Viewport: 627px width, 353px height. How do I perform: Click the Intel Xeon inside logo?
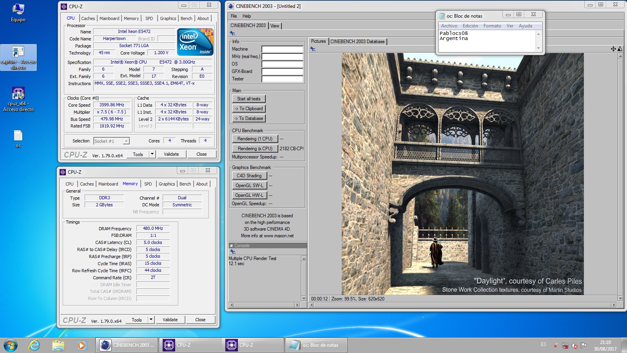tap(195, 42)
